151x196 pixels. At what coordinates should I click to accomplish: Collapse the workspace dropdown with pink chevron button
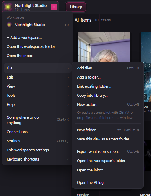pyautogui.click(x=54, y=7)
